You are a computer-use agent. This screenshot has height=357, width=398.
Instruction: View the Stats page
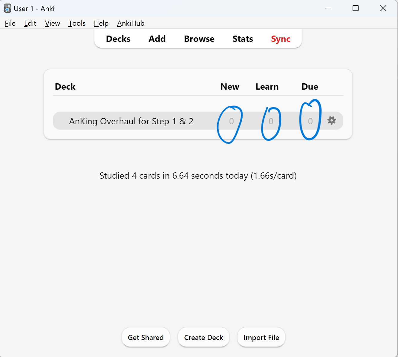(x=243, y=39)
